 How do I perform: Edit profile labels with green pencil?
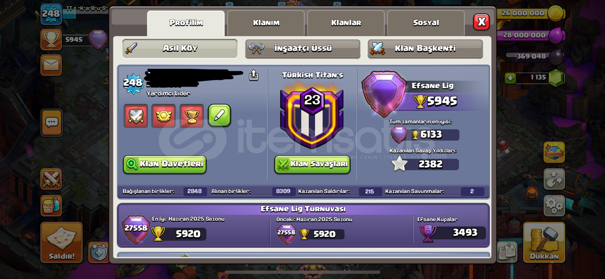[x=219, y=115]
